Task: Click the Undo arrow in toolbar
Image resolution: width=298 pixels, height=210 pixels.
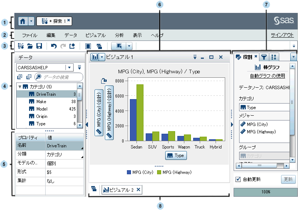Action: pyautogui.click(x=54, y=46)
